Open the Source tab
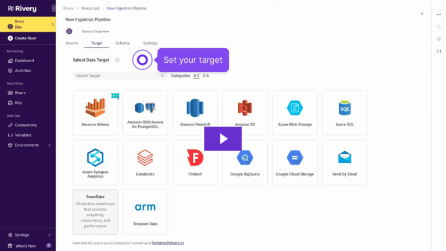The height and width of the screenshot is (251, 446). (x=72, y=43)
